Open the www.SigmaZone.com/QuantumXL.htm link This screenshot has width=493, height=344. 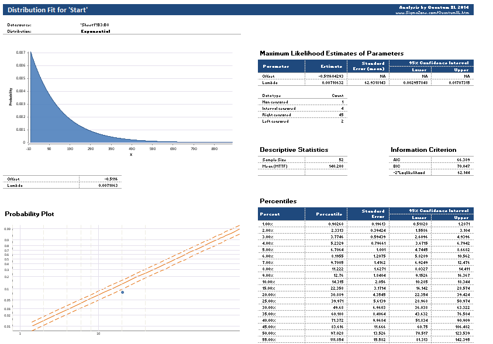click(x=433, y=12)
